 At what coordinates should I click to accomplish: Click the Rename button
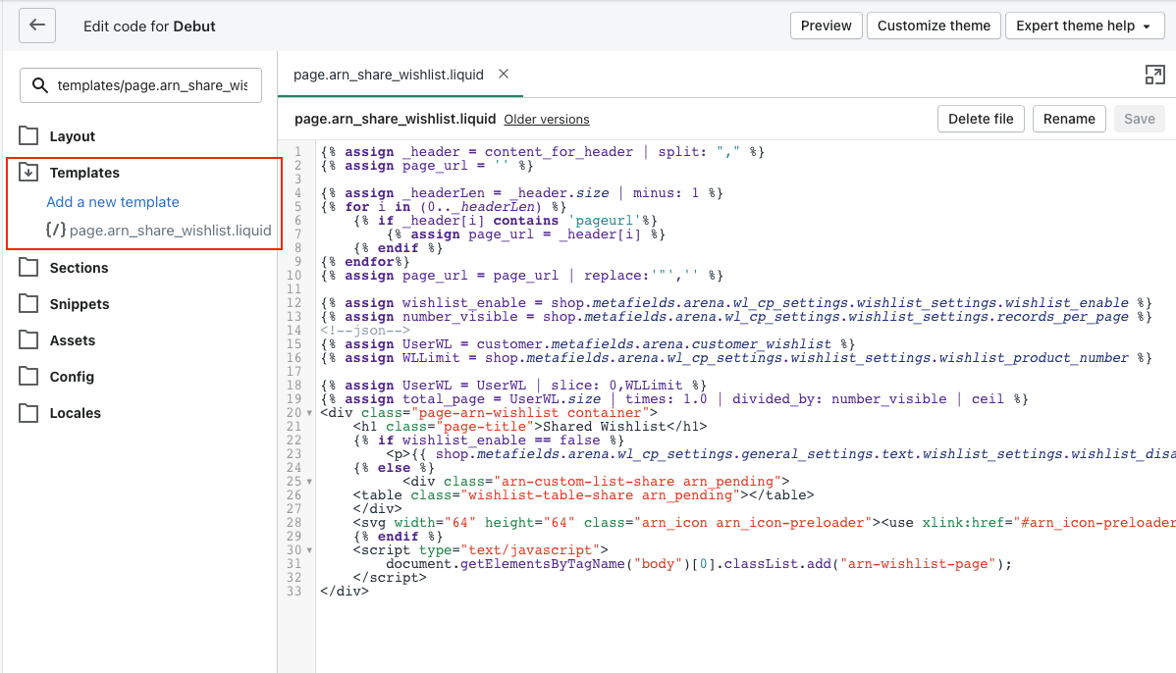(x=1069, y=119)
